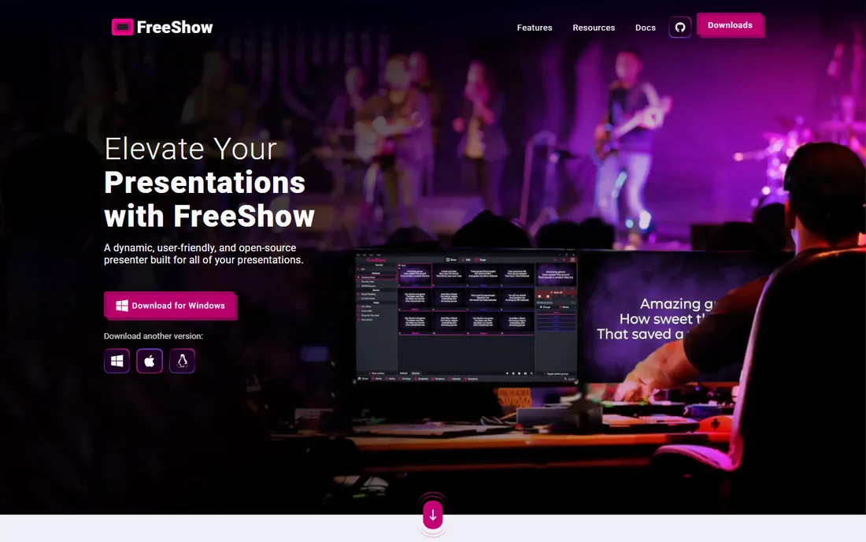Click the app screenshot on monitor

pyautogui.click(x=466, y=318)
